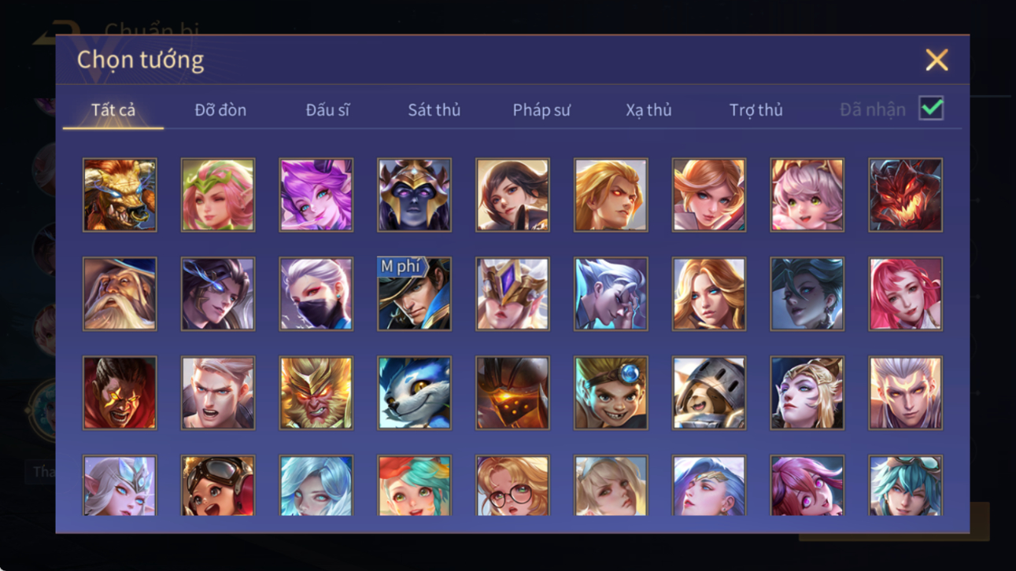This screenshot has height=571, width=1016.
Task: Toggle the 'Đã nhận' checkbox
Action: click(931, 109)
